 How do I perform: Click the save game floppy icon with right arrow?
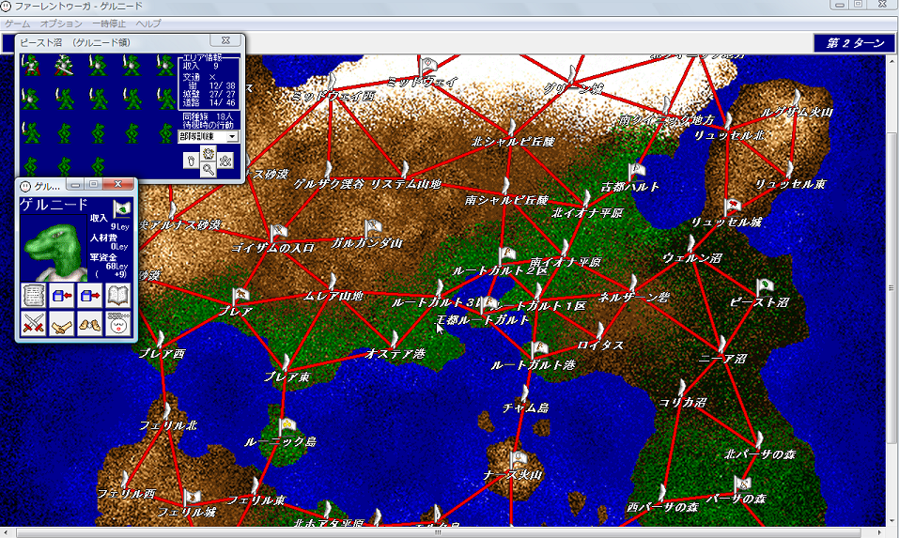(x=89, y=296)
